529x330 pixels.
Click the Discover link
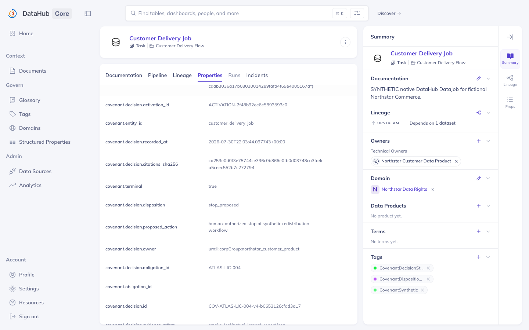pos(389,13)
